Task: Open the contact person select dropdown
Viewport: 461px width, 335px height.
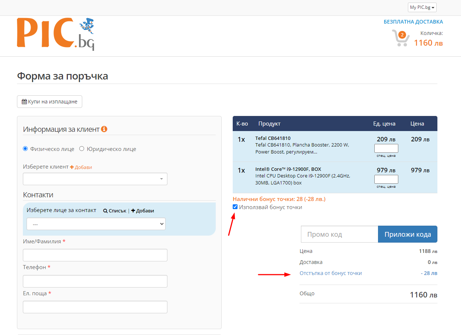Action: 96,224
